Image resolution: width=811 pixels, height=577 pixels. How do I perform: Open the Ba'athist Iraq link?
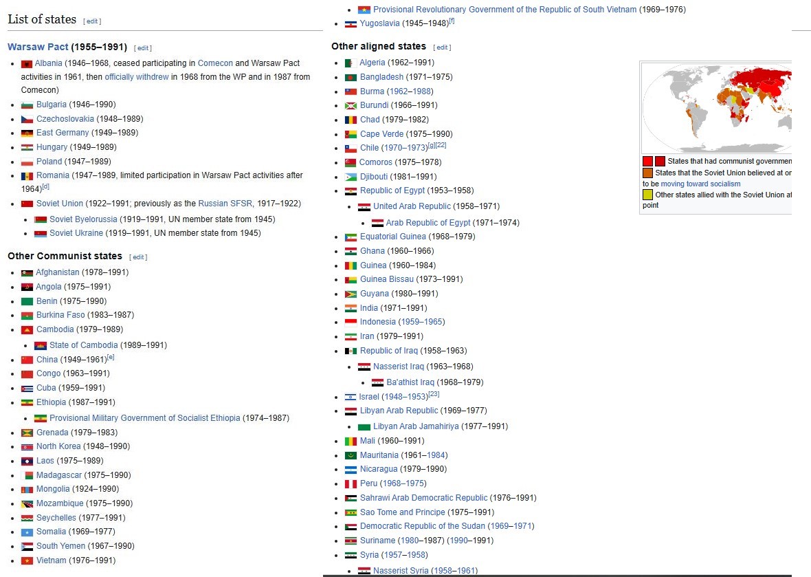(410, 382)
